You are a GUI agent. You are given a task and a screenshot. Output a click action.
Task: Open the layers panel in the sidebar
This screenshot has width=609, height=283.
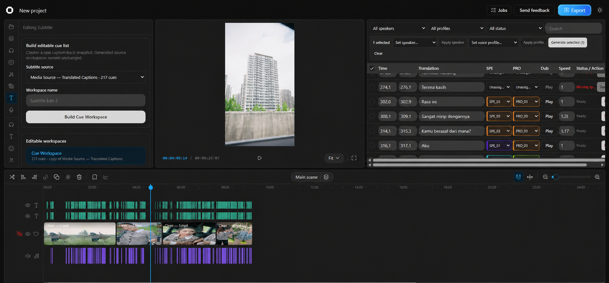point(11,38)
